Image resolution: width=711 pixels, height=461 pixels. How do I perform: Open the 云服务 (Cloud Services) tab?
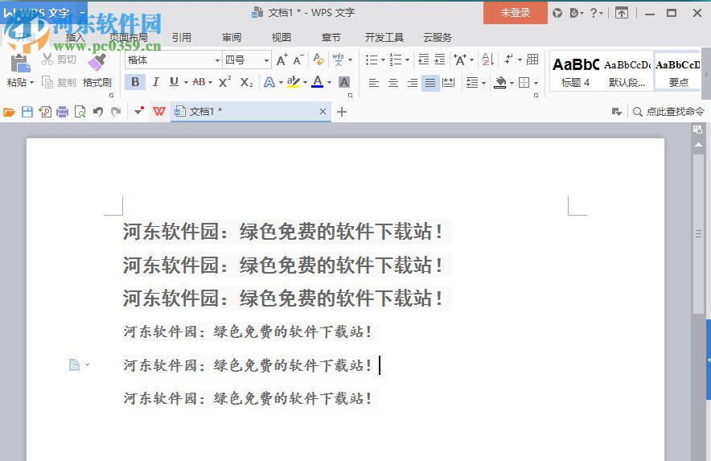[x=438, y=38]
